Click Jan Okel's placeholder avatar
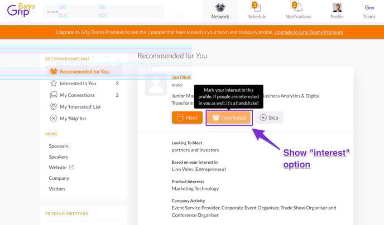The width and height of the screenshot is (384, 225). (156, 85)
